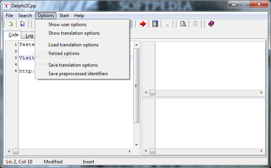The image size is (271, 168).
Task: Maximize the Delphi2Cpp window
Action: [x=244, y=4]
